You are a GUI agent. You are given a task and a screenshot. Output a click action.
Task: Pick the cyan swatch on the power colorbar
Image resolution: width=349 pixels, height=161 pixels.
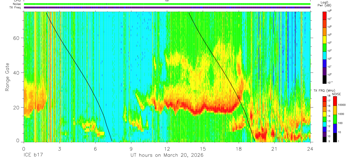(325, 55)
